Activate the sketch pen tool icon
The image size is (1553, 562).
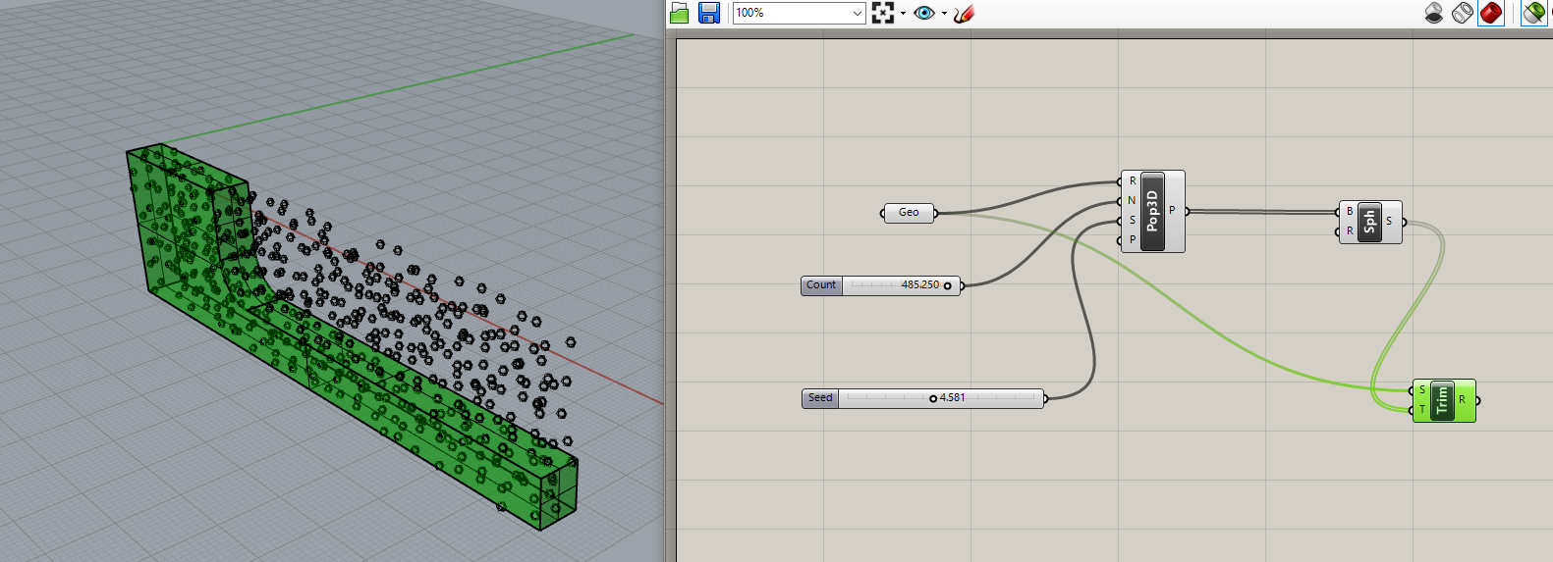[964, 13]
